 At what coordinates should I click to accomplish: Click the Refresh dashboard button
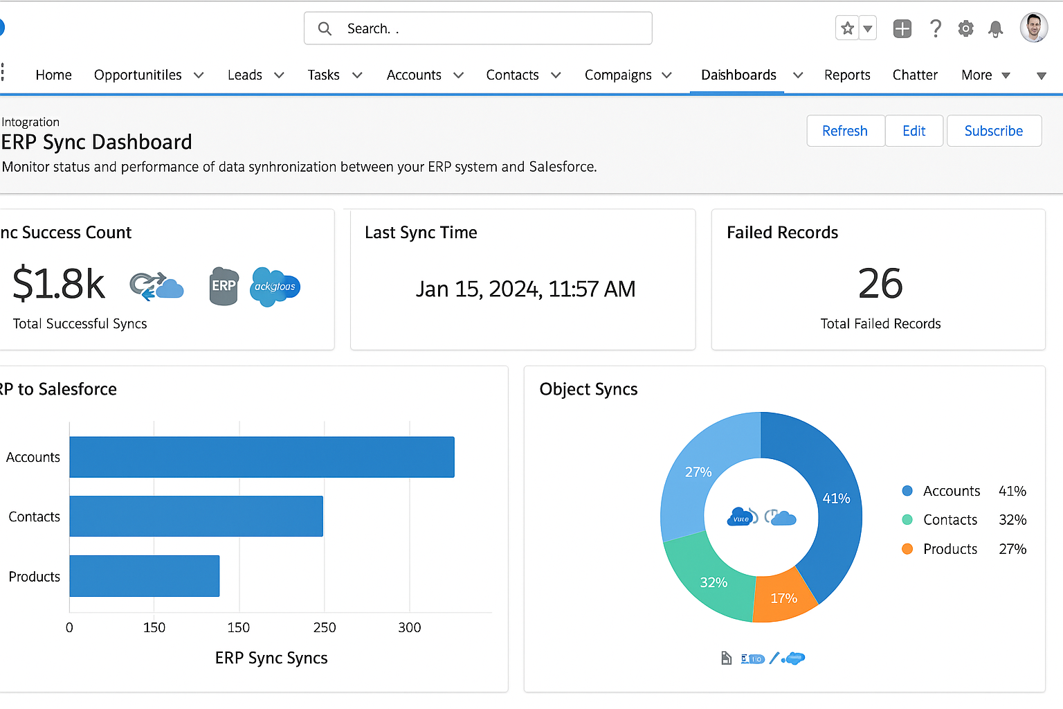[x=845, y=130]
